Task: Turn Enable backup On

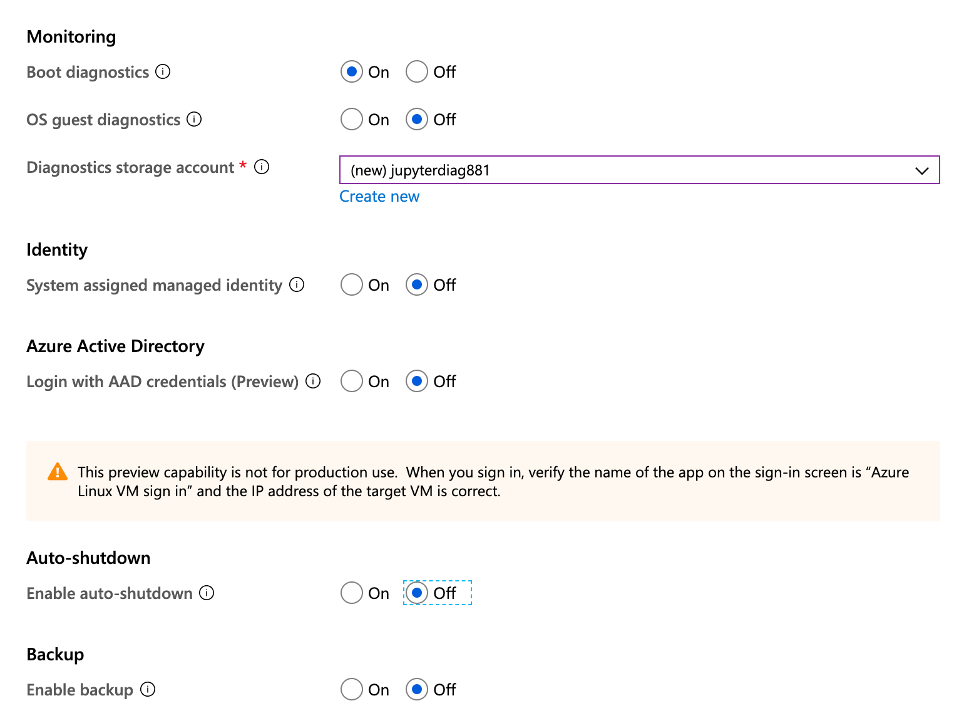Action: tap(352, 689)
